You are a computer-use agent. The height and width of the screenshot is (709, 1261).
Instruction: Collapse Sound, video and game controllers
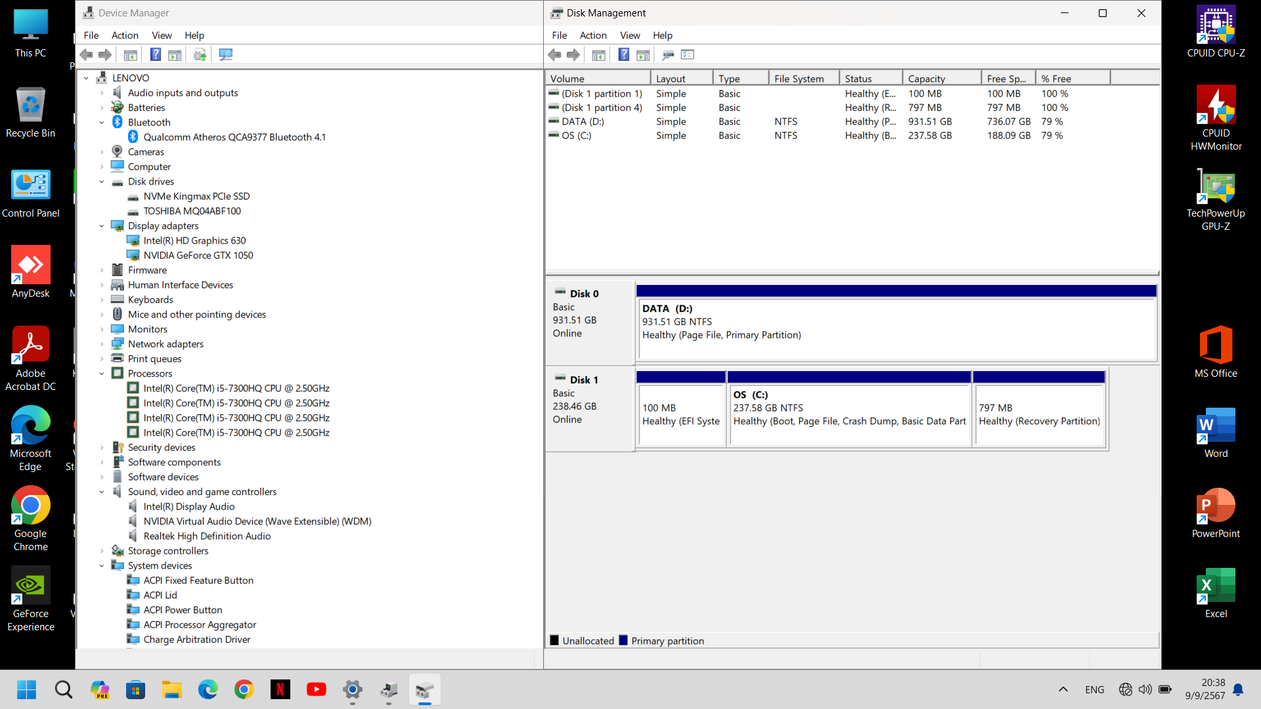click(102, 492)
